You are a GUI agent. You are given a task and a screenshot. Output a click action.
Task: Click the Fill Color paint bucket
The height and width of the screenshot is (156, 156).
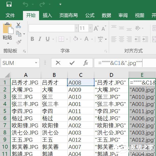76,39
